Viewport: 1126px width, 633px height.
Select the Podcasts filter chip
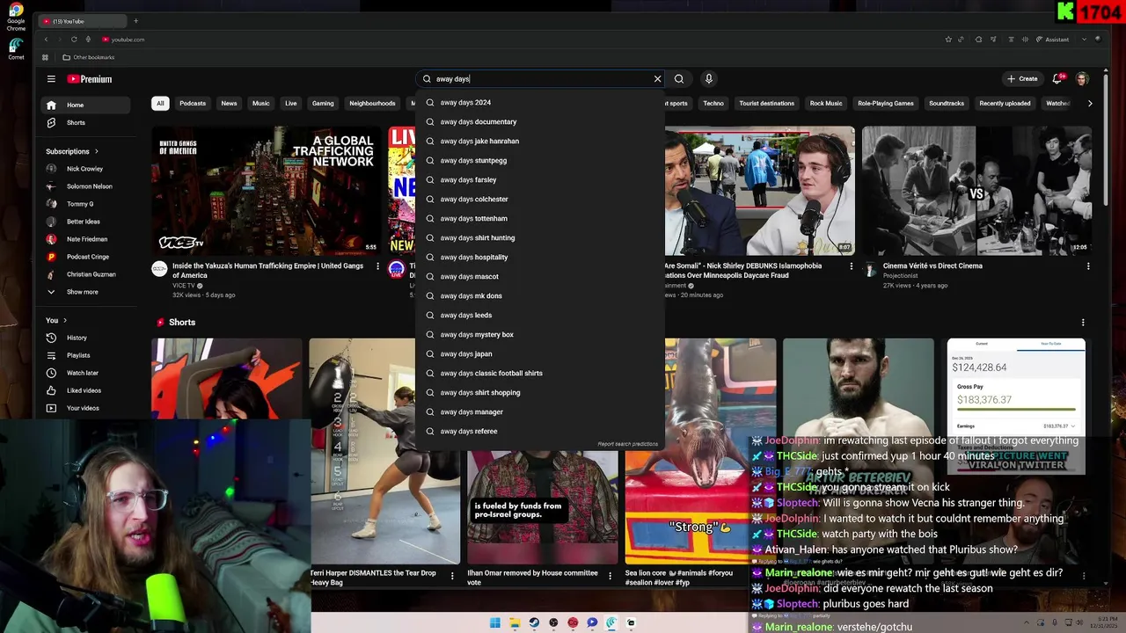click(193, 103)
